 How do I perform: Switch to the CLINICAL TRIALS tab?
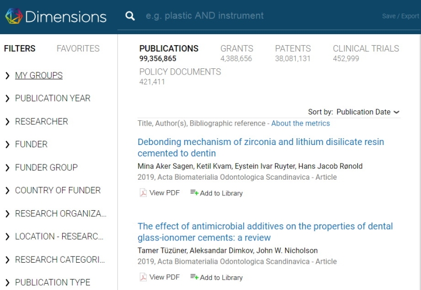366,53
